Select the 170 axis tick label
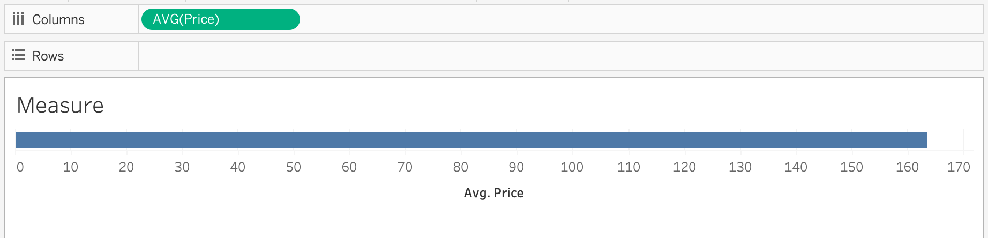The image size is (988, 238). tap(959, 167)
